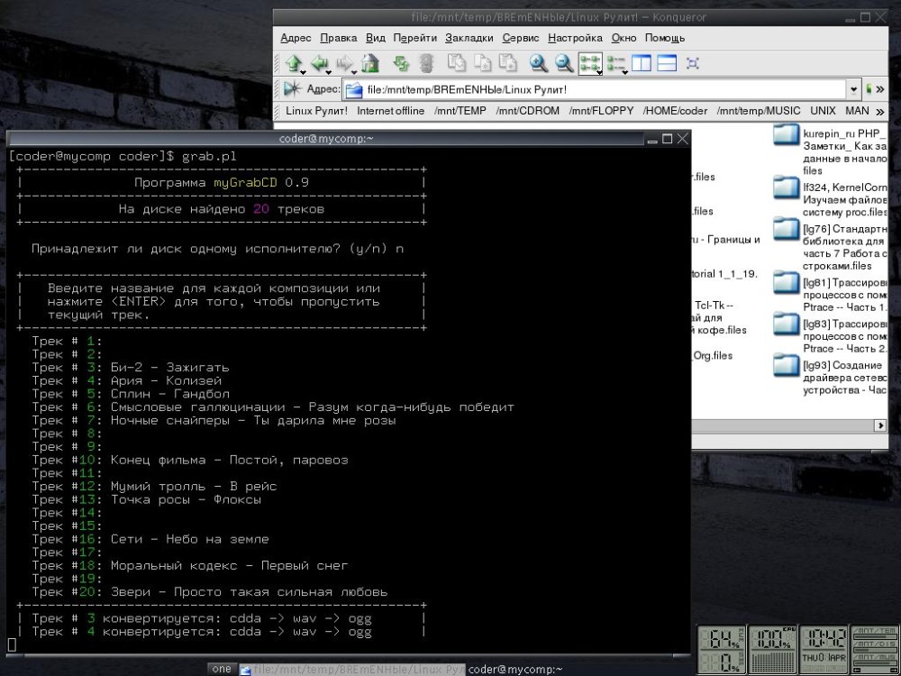Select the 'kurepin_ru PHP' folder icon
The width and height of the screenshot is (901, 676).
pos(786,136)
